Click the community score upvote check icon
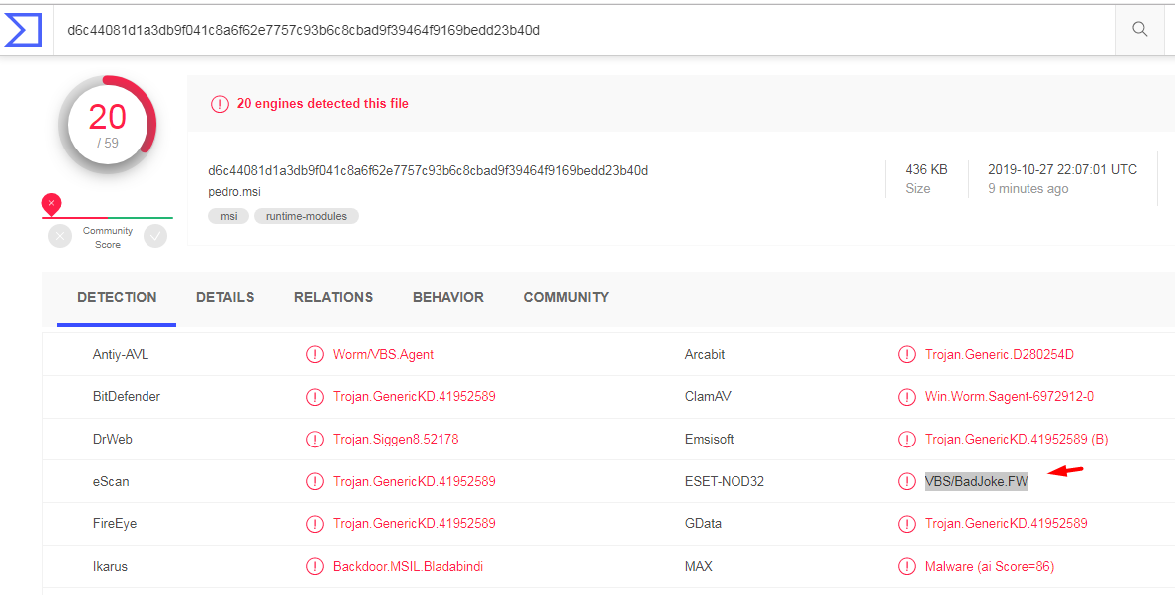Image resolution: width=1175 pixels, height=595 pixels. pos(155,236)
